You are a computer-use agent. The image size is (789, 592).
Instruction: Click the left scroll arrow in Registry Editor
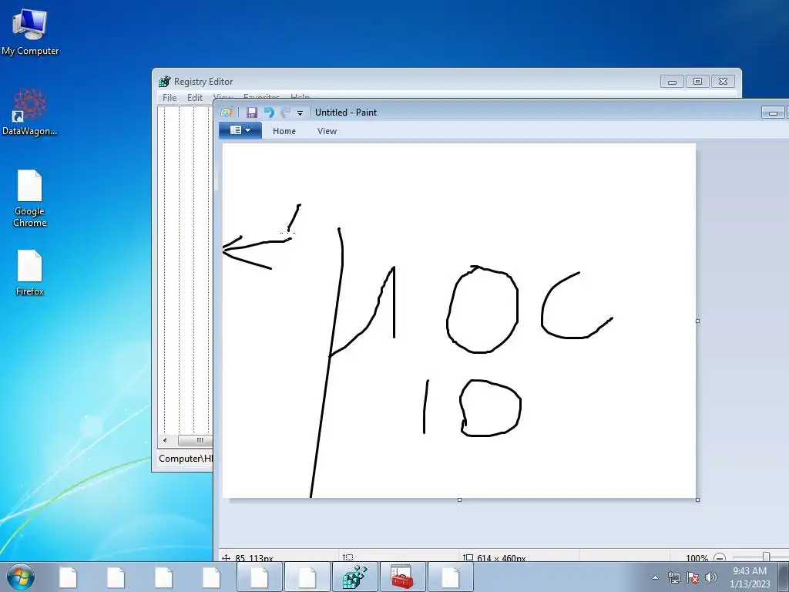click(165, 440)
